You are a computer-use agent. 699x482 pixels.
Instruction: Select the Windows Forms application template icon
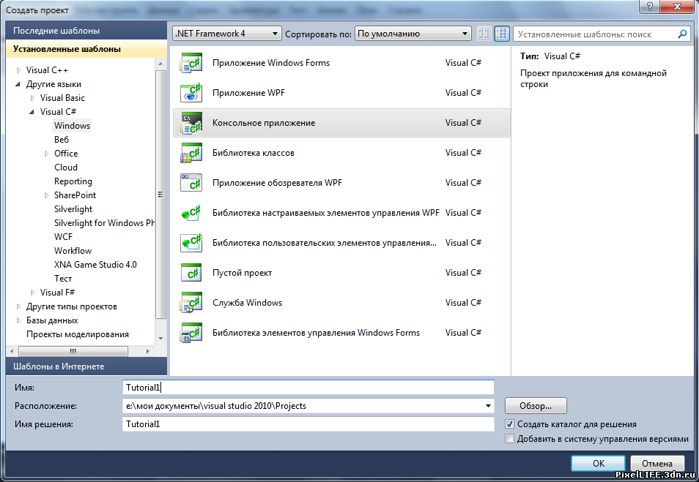point(191,63)
